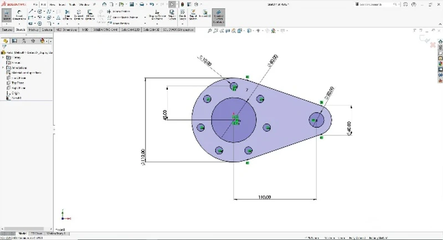The height and width of the screenshot is (240, 443).
Task: Open the PropertyManager tab
Action: pos(14,41)
